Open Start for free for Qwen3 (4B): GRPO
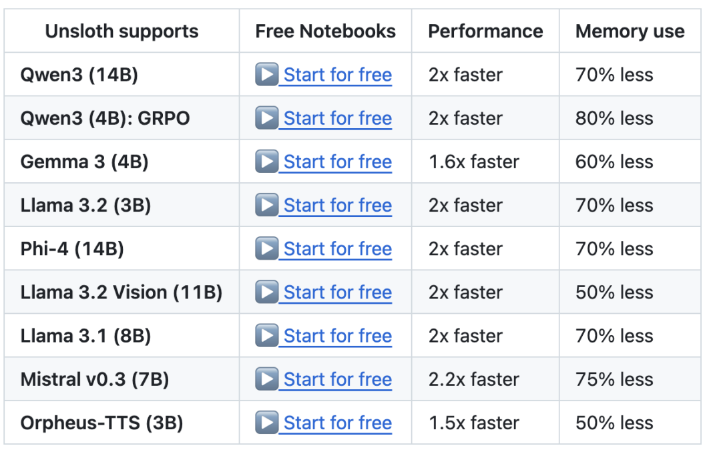The height and width of the screenshot is (454, 721). point(337,118)
